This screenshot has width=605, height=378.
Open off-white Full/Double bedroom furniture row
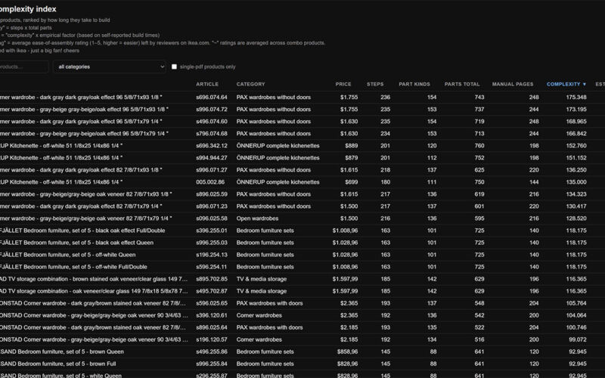302,267
